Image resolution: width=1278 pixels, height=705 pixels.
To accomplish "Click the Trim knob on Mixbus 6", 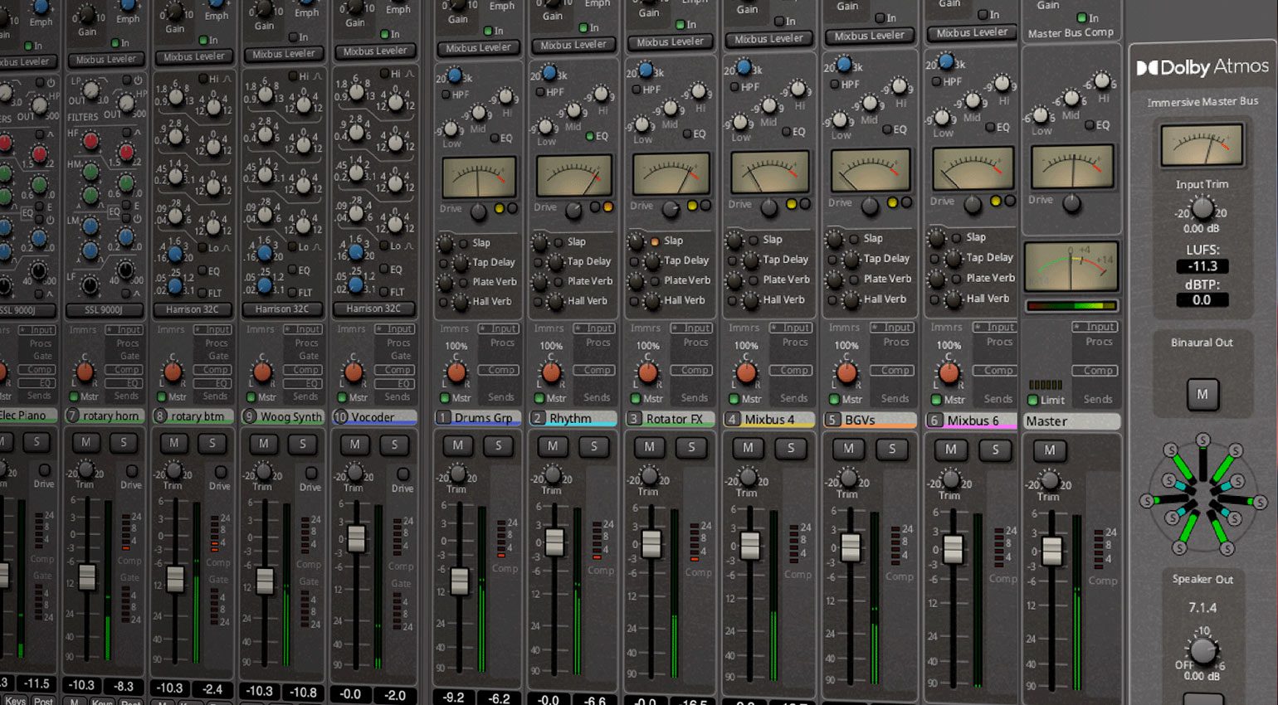I will pyautogui.click(x=949, y=479).
